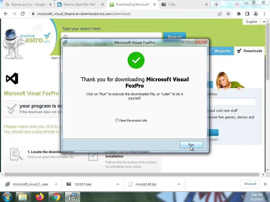Image resolution: width=270 pixels, height=202 pixels.
Task: Click scroll down arrow on page scrollbar
Action: point(268,170)
